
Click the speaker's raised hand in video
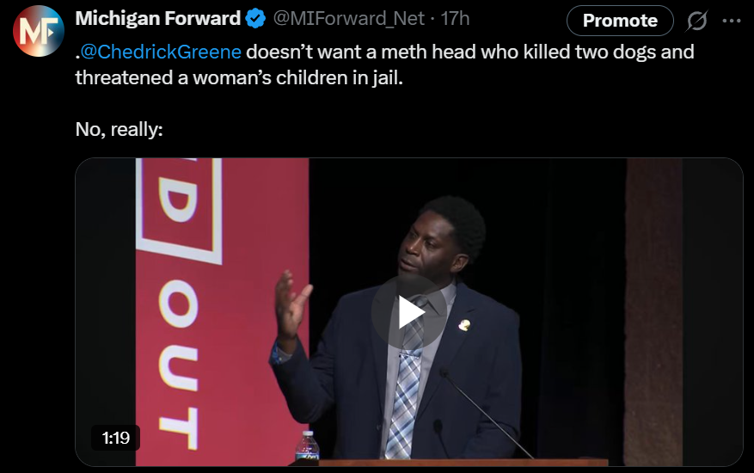291,305
